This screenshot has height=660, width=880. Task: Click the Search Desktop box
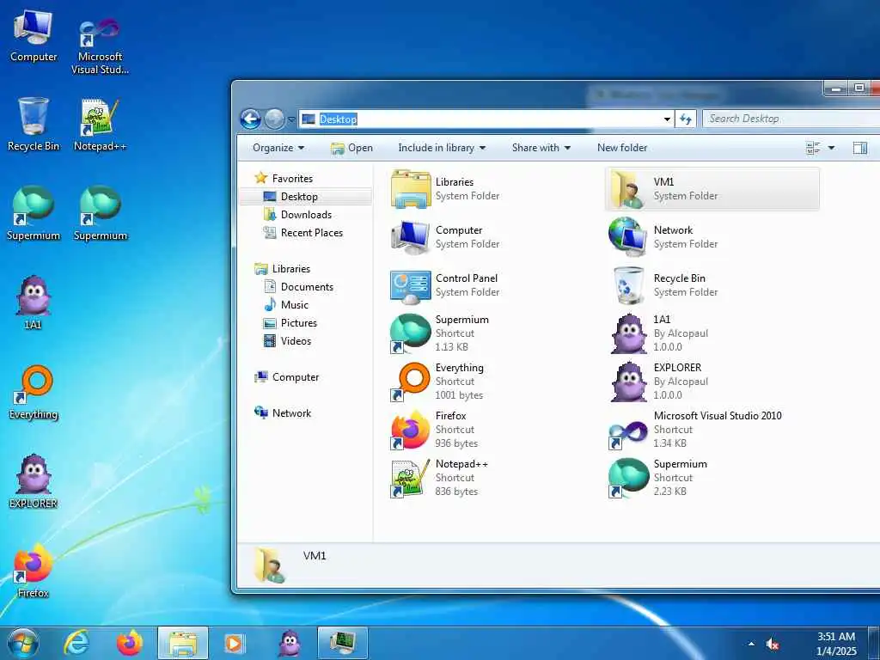click(x=791, y=119)
